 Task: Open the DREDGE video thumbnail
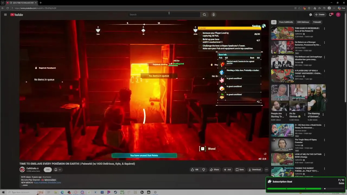[282, 159]
